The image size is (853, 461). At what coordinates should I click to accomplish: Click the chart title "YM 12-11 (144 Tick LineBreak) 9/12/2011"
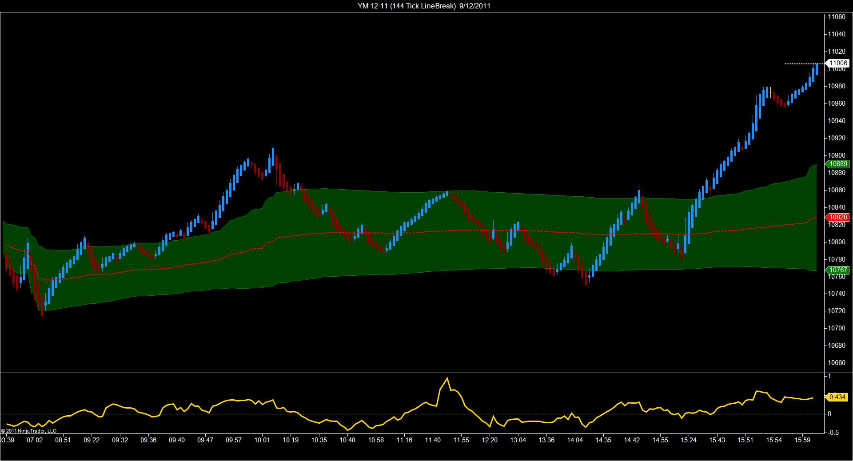[x=424, y=6]
